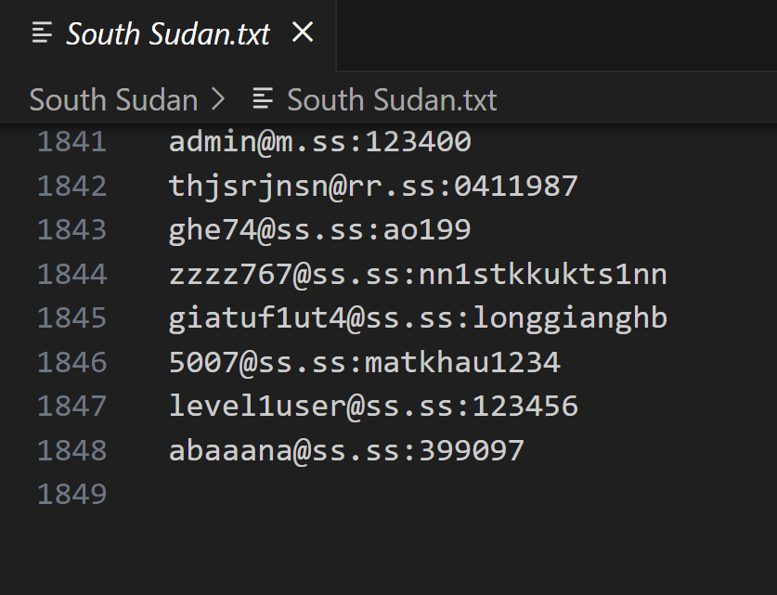
Task: Place cursor in the text of line 1848
Action: 346,450
